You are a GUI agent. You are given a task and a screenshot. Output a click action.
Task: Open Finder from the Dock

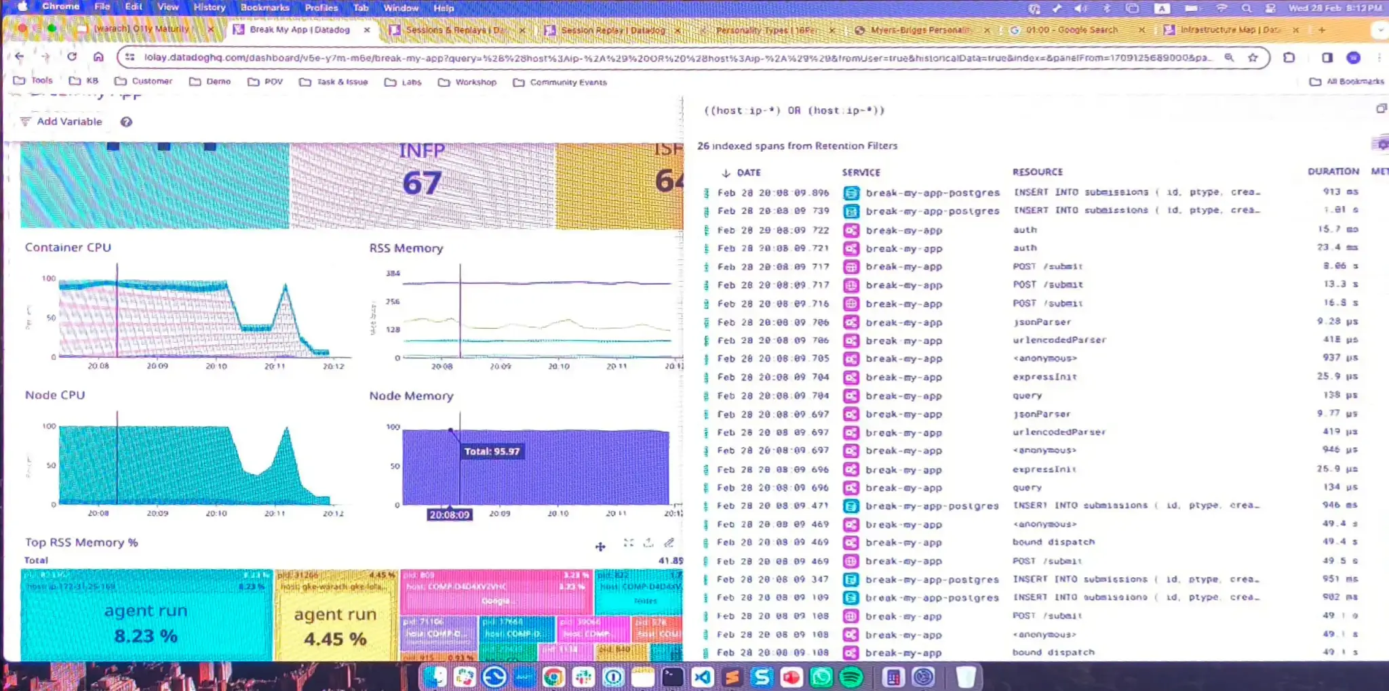[x=435, y=676]
